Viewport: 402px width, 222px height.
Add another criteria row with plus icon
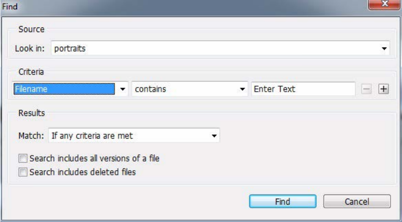384,89
